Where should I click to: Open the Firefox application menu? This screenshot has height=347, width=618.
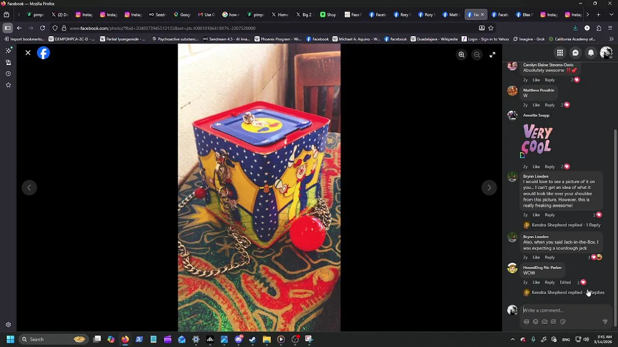click(x=611, y=28)
